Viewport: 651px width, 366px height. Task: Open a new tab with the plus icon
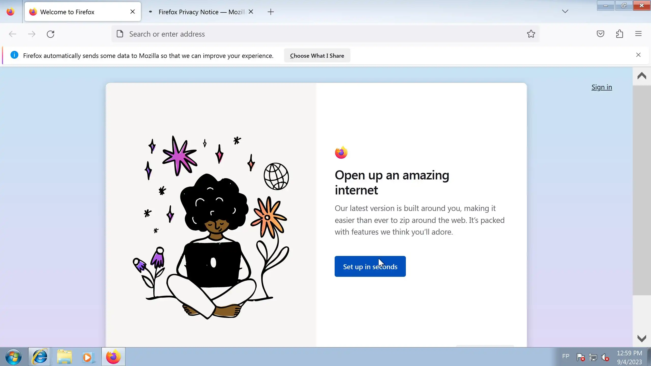pos(271,12)
